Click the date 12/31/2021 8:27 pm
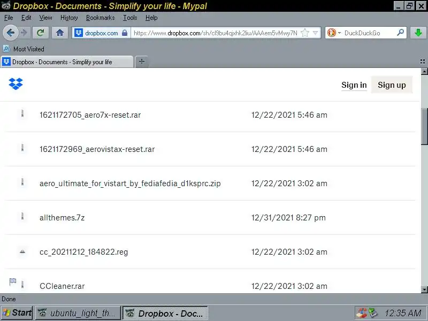Image resolution: width=428 pixels, height=321 pixels. pyautogui.click(x=288, y=218)
